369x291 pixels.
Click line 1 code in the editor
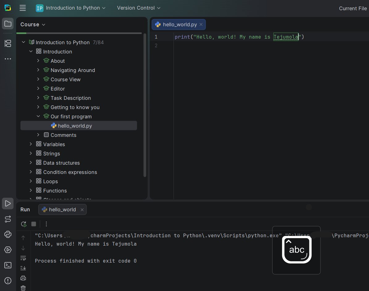tap(239, 37)
